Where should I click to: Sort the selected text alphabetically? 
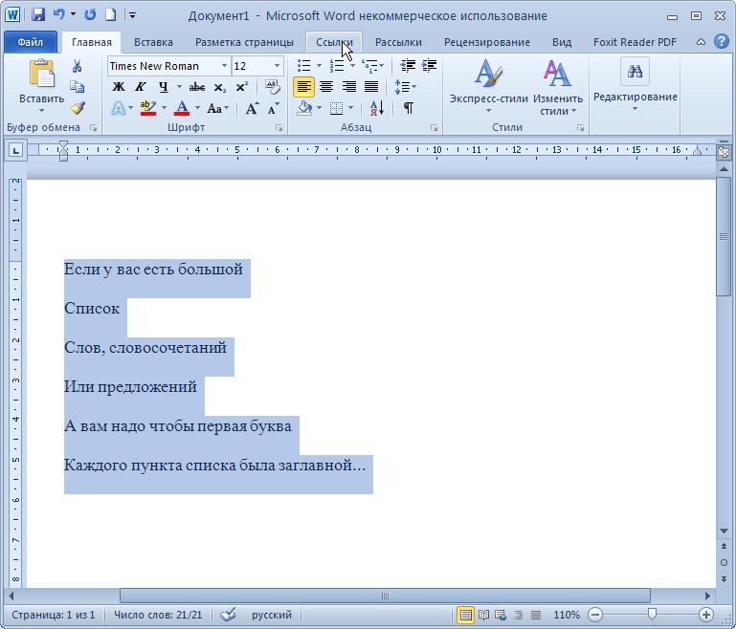(x=377, y=108)
